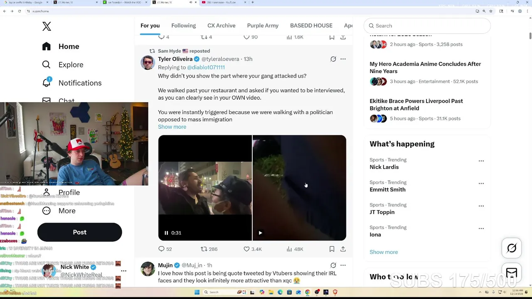Screen dimensions: 532x299
Task: Open a new browser tab
Action: point(253,2)
